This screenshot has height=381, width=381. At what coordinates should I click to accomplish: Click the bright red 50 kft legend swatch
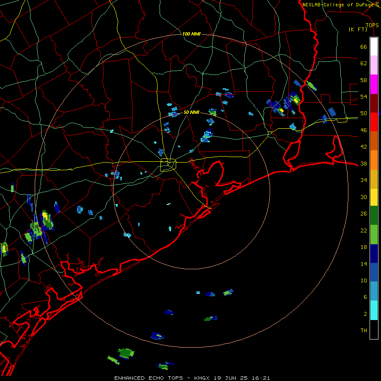coord(374,122)
